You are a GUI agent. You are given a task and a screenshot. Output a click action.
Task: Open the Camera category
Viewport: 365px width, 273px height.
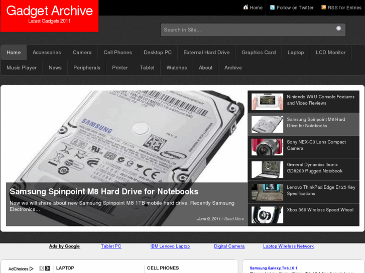[x=82, y=53]
